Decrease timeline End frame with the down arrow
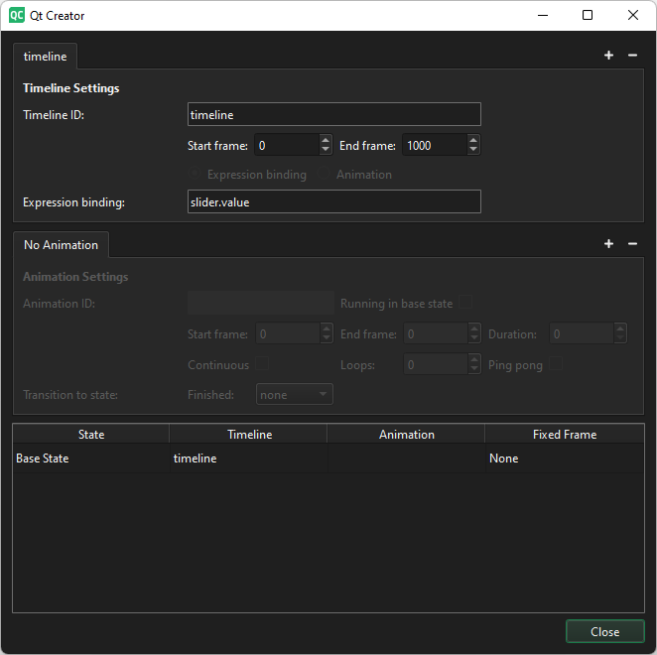This screenshot has width=657, height=655. click(x=473, y=151)
